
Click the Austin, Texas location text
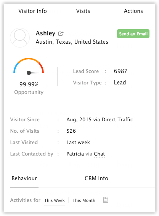72,42
